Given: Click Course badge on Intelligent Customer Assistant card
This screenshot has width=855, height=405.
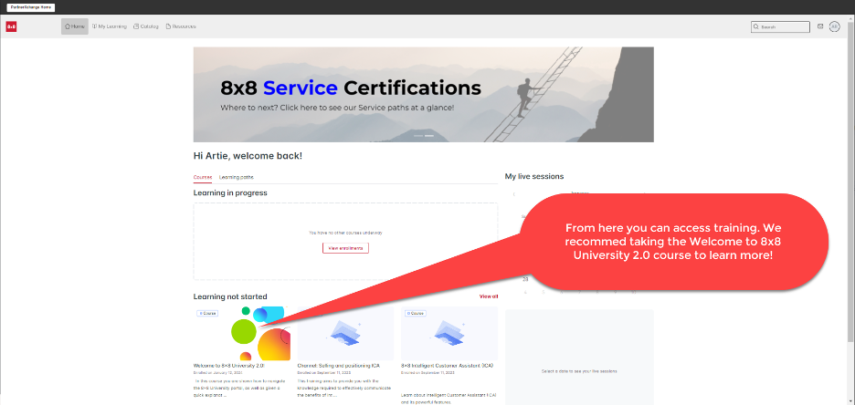Looking at the screenshot, I should point(415,314).
